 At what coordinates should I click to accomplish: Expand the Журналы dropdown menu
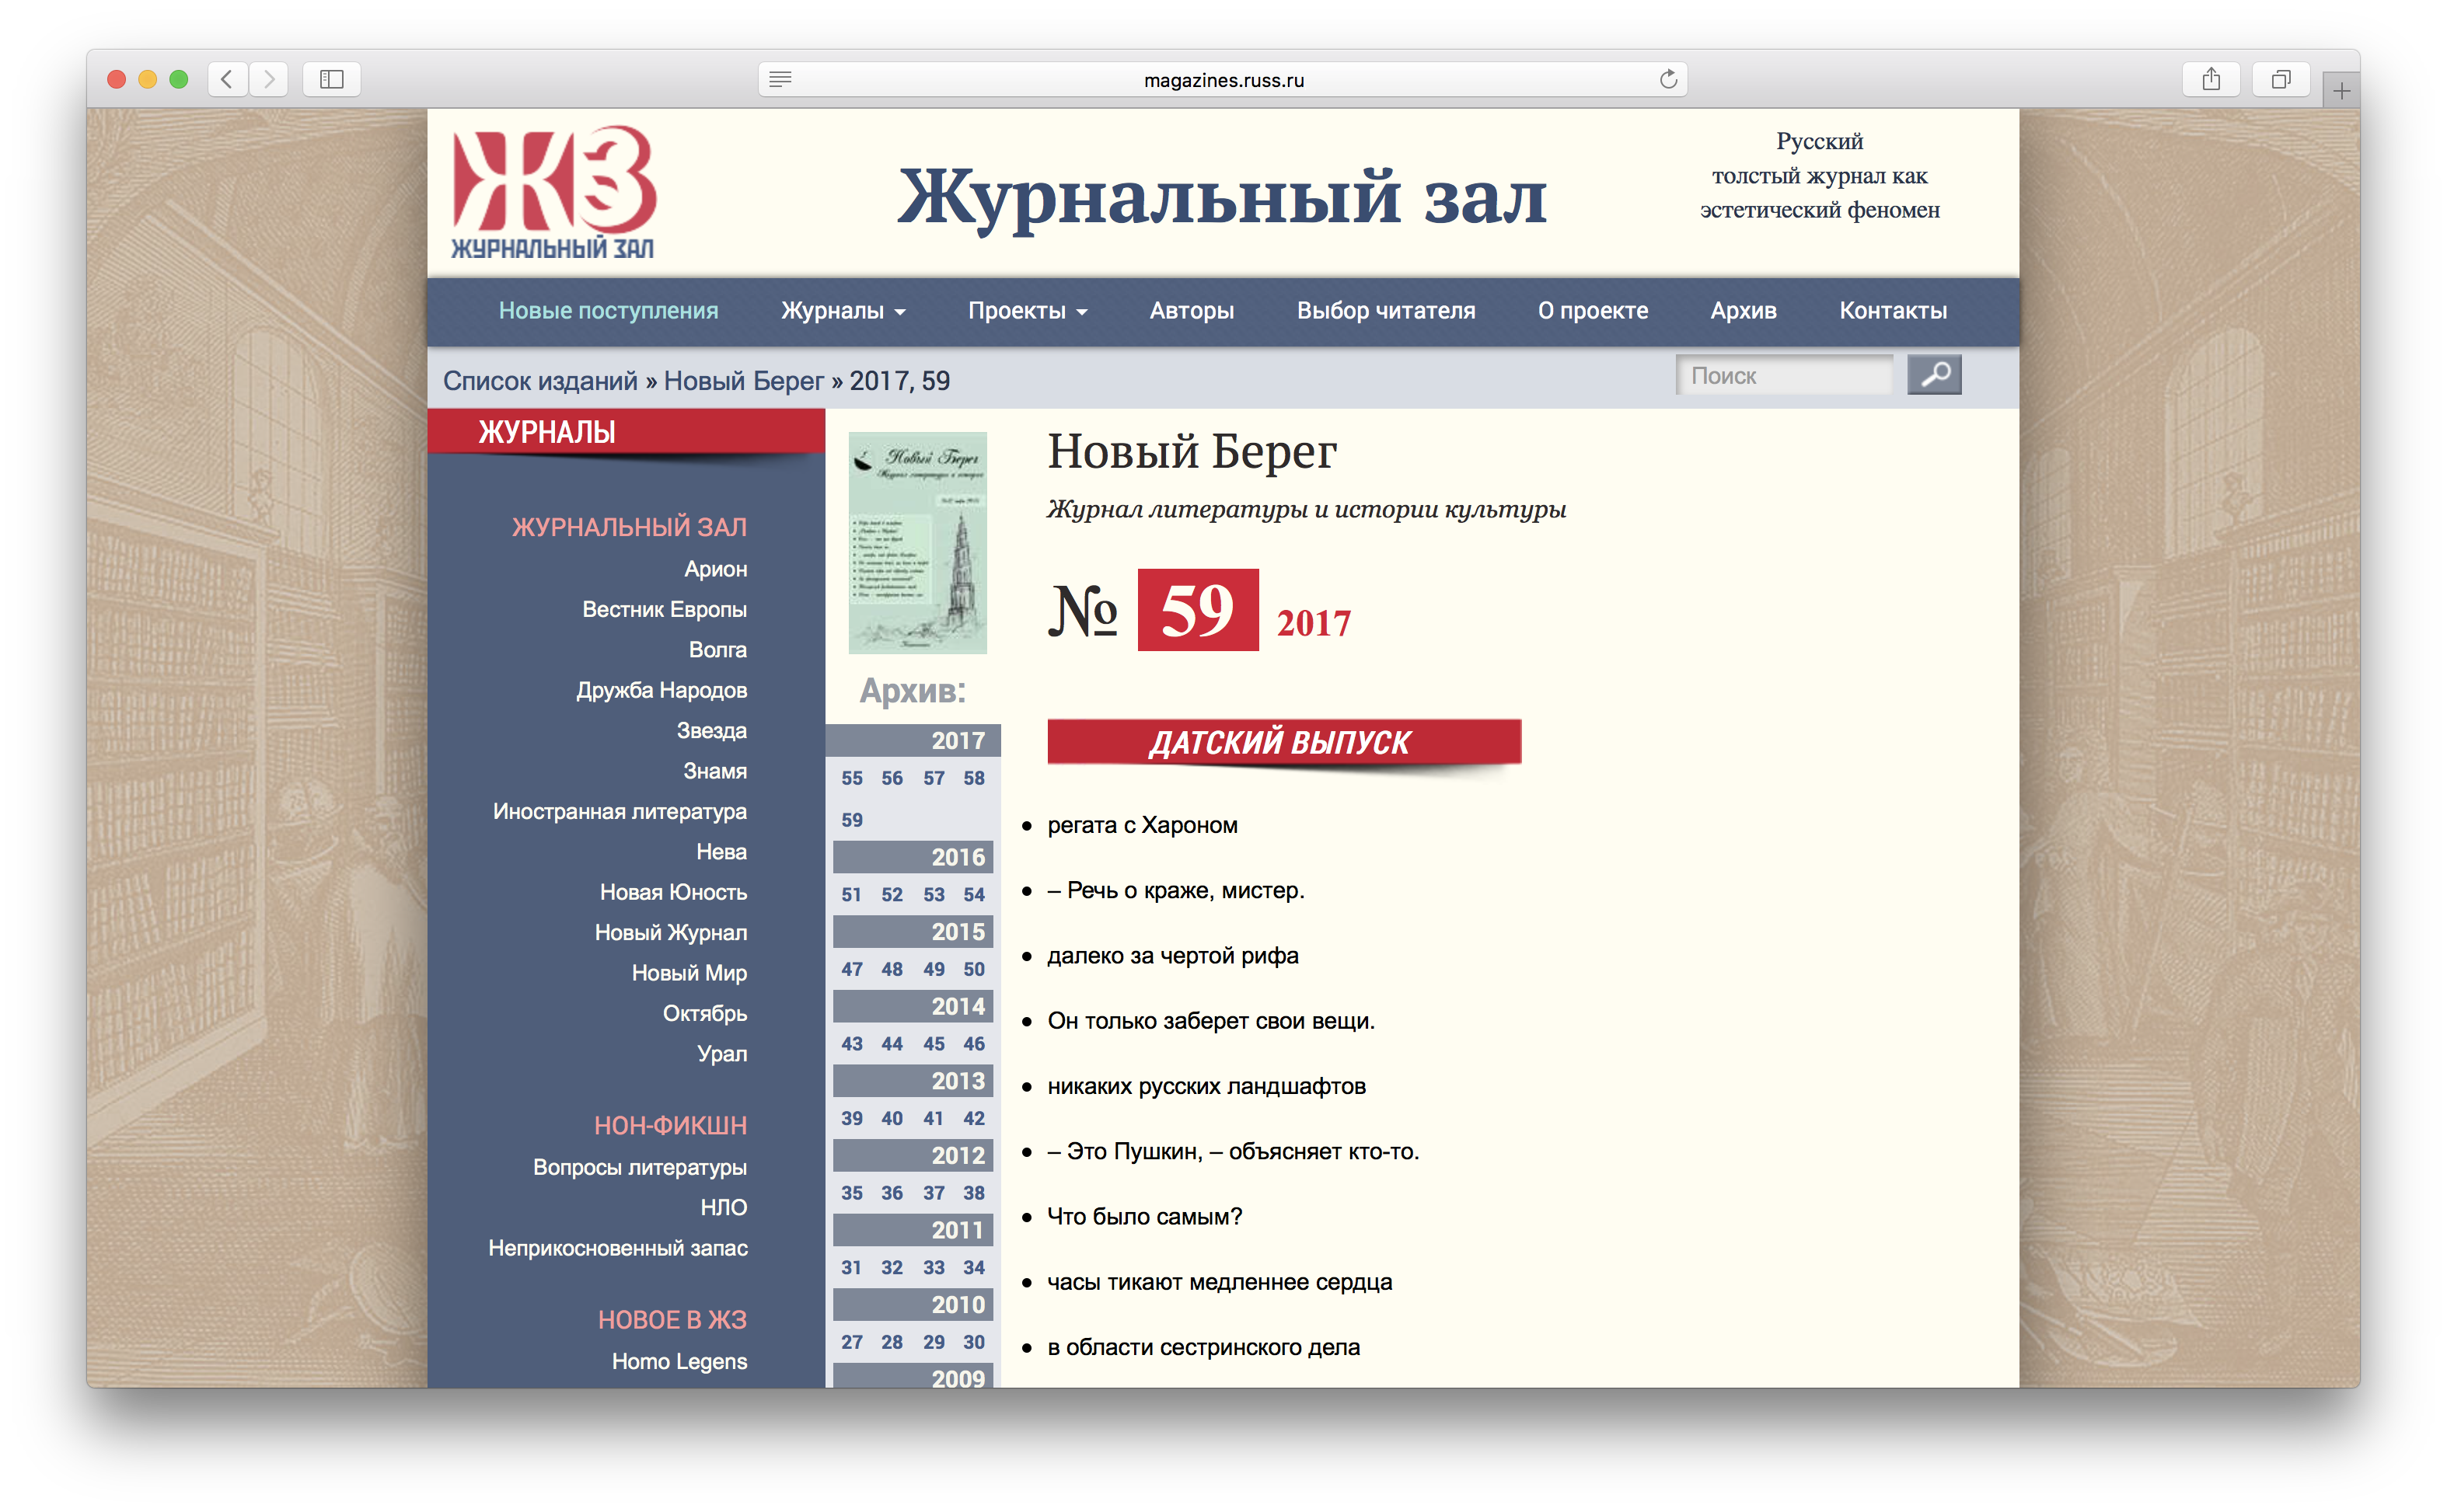[x=843, y=311]
